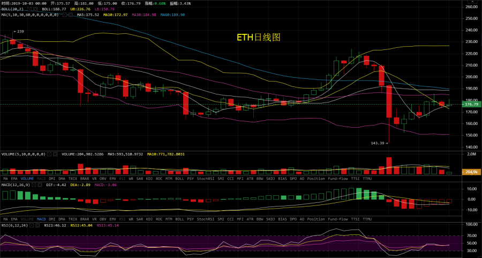This screenshot has height=258, width=482.
Task: Select BOLL tab below the MACD chart
Action: [179, 219]
